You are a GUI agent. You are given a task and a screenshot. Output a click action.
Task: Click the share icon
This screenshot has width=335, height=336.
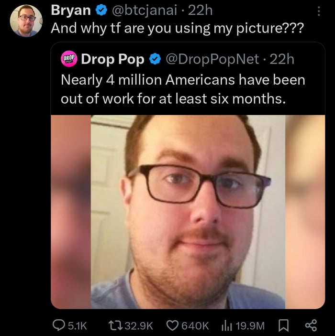(x=311, y=325)
